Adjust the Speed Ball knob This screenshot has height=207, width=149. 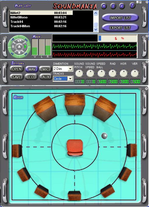[101, 73]
